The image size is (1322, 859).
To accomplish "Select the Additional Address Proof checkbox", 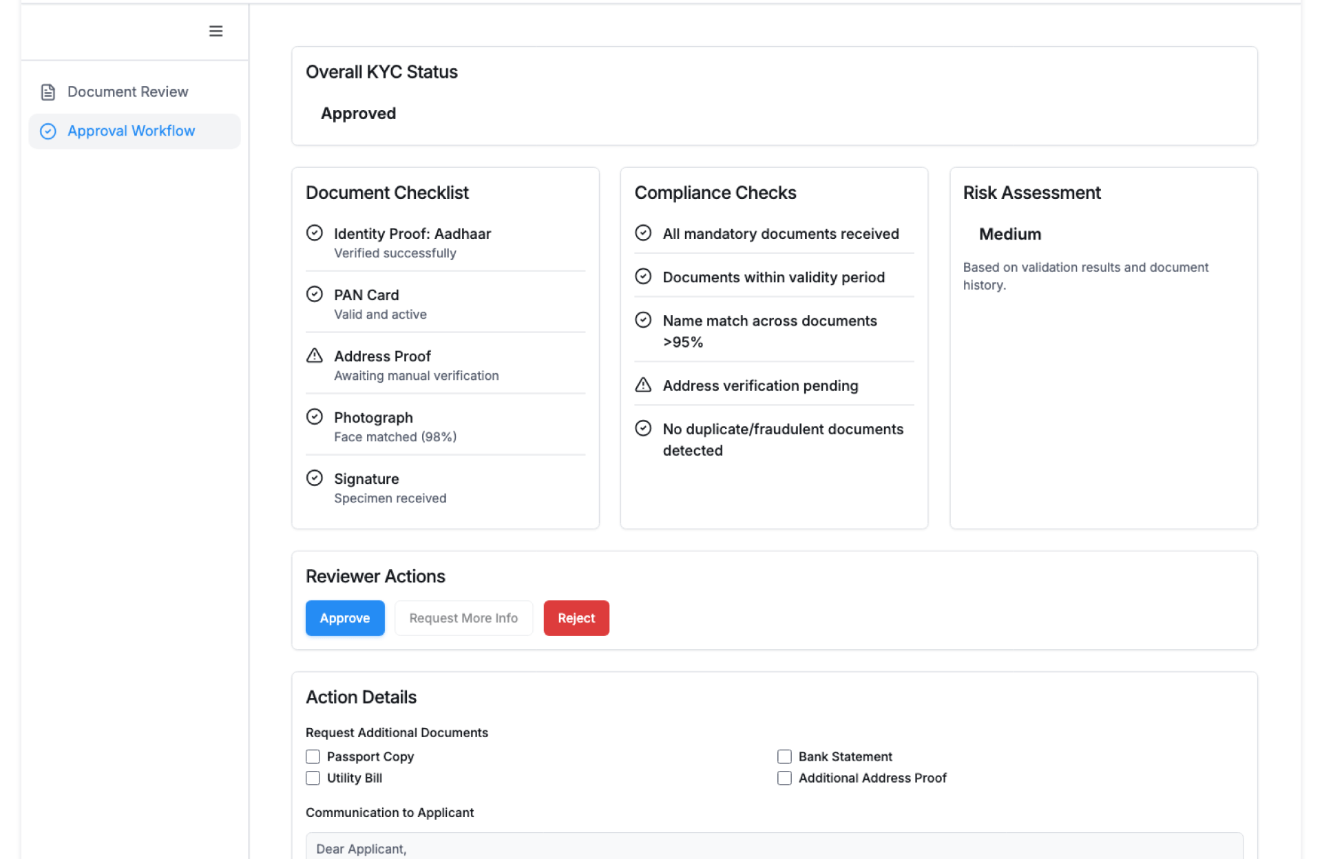I will [x=784, y=778].
